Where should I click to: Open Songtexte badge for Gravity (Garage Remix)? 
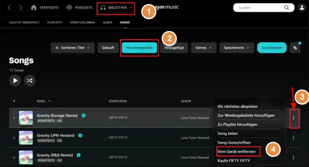click(46, 121)
